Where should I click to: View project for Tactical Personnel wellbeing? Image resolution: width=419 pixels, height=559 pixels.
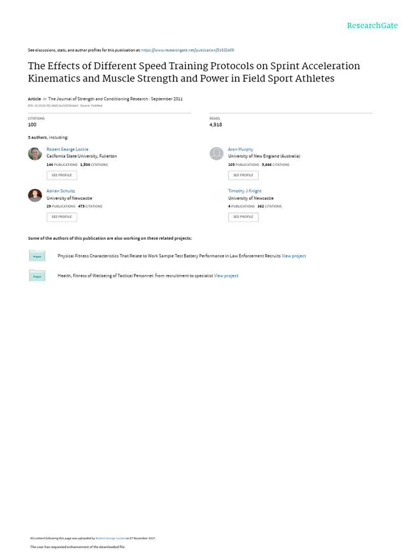coord(226,276)
